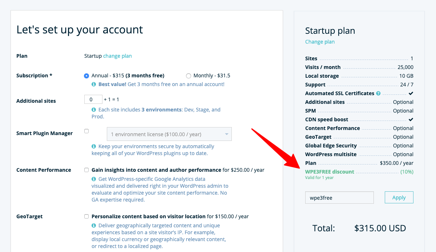This screenshot has height=252, width=436.
Task: Click the info icon about 3 environments
Action: click(94, 109)
